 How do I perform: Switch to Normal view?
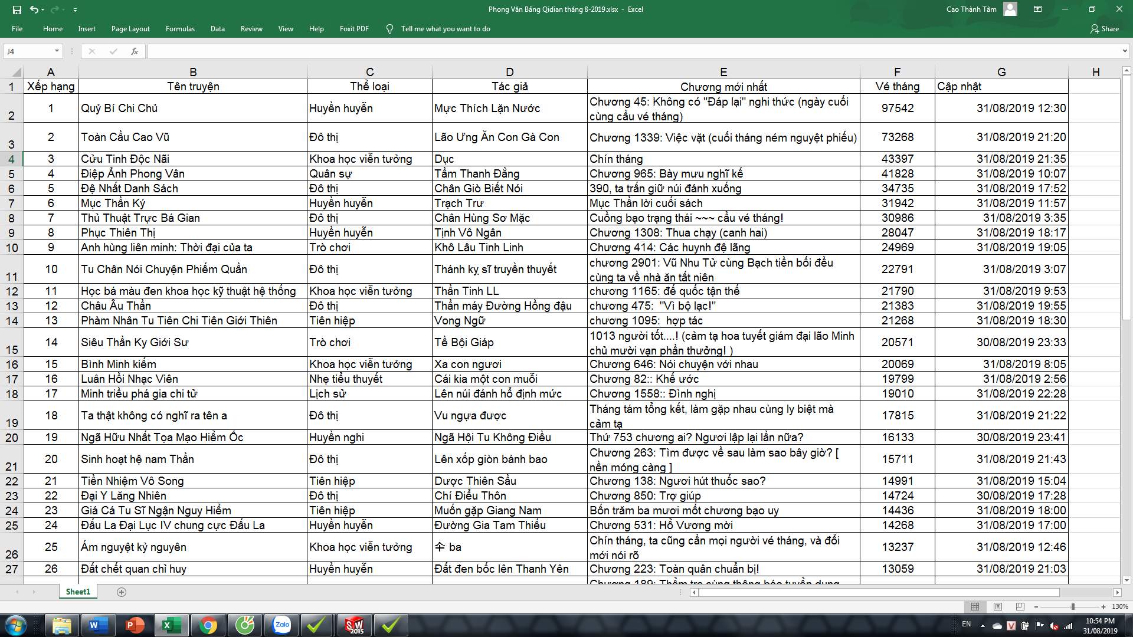click(x=975, y=606)
